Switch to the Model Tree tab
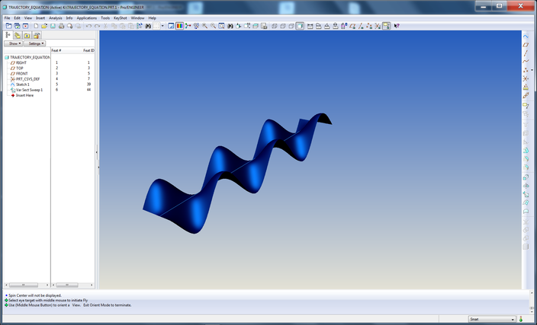This screenshot has height=325, width=537. click(8, 35)
